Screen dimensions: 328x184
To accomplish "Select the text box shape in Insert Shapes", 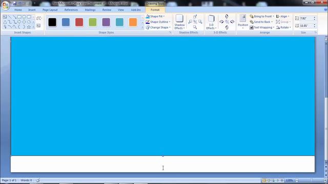I will [x=5, y=17].
